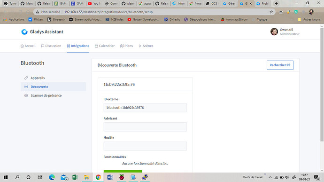Select the Intégrations tab
Image resolution: width=324 pixels, height=182 pixels.
point(78,46)
